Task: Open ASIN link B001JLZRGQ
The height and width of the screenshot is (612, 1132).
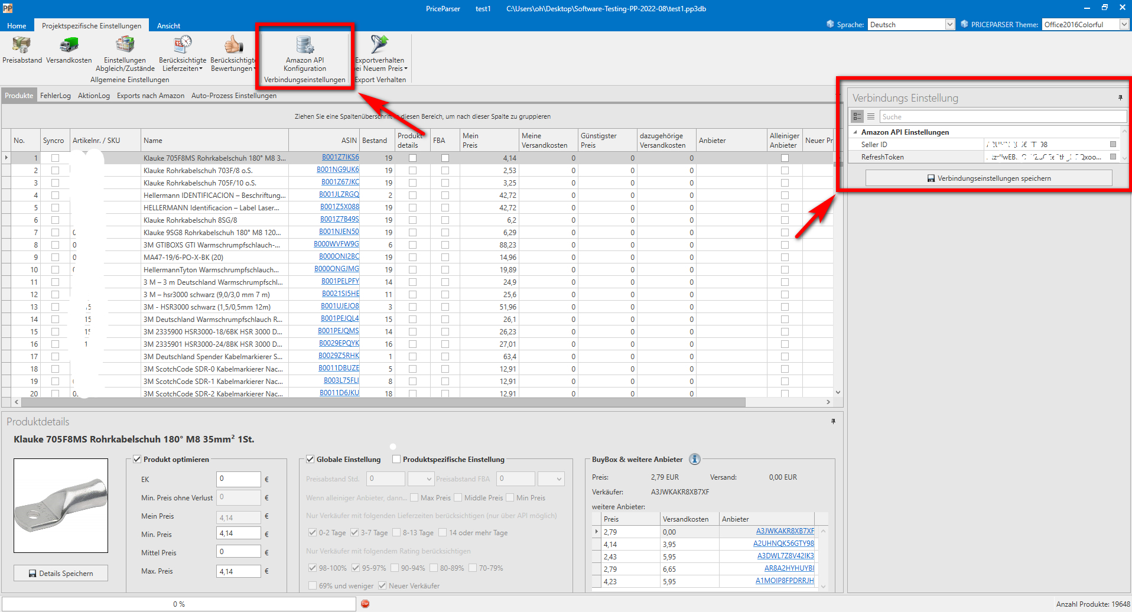Action: tap(339, 194)
